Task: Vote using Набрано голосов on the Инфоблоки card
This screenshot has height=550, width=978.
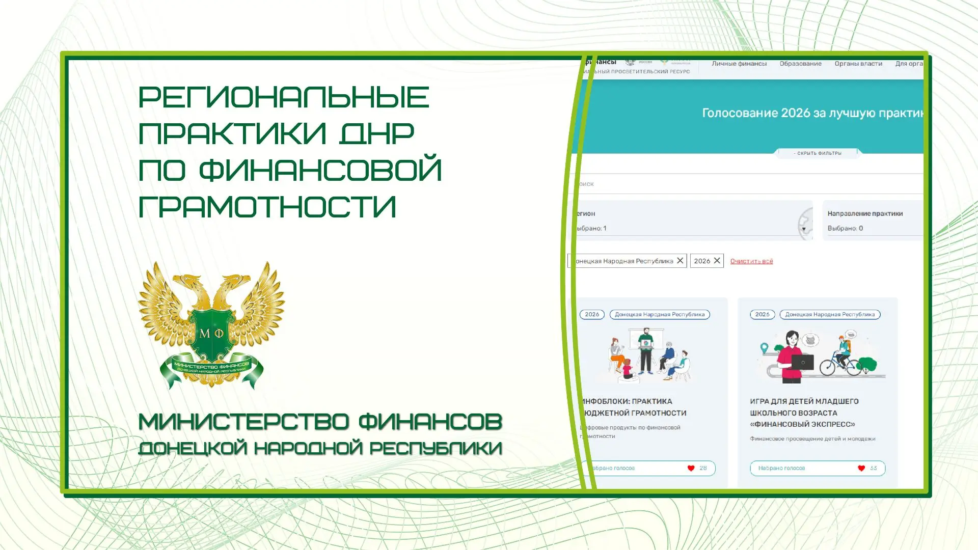Action: point(648,469)
